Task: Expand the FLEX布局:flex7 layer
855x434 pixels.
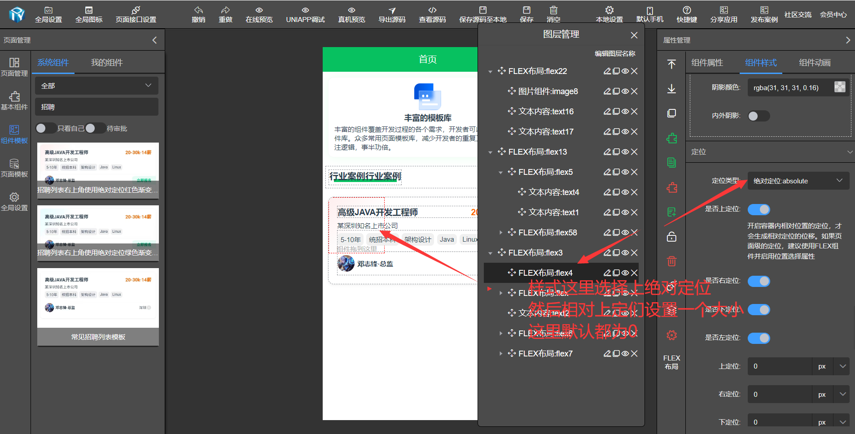Action: click(500, 354)
